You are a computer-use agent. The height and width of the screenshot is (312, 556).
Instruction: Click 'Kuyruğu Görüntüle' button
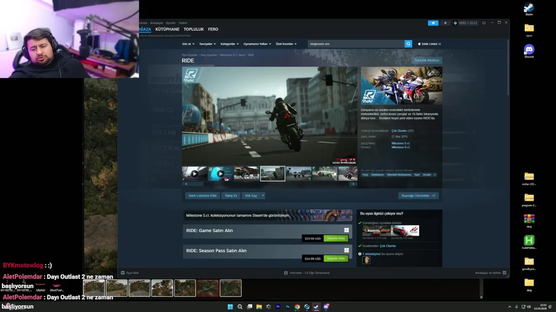(418, 195)
